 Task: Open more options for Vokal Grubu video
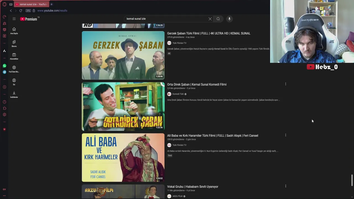286,186
